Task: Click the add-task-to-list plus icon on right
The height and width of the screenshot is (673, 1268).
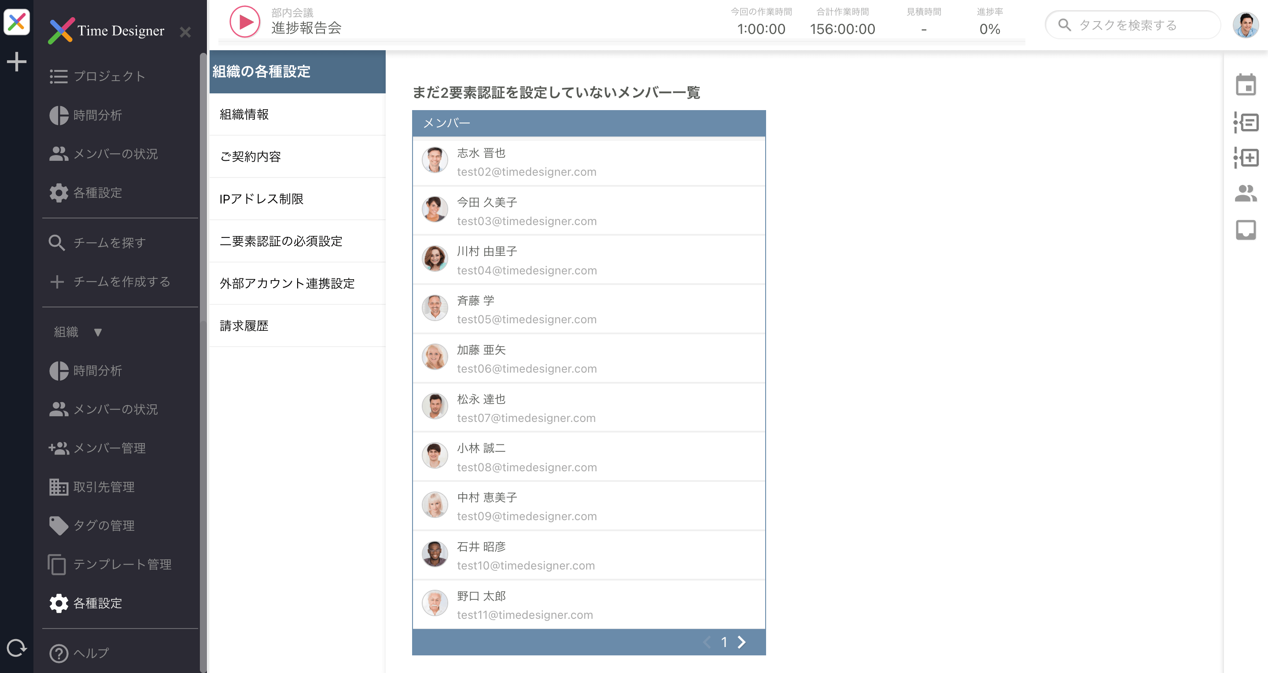Action: pos(1246,158)
